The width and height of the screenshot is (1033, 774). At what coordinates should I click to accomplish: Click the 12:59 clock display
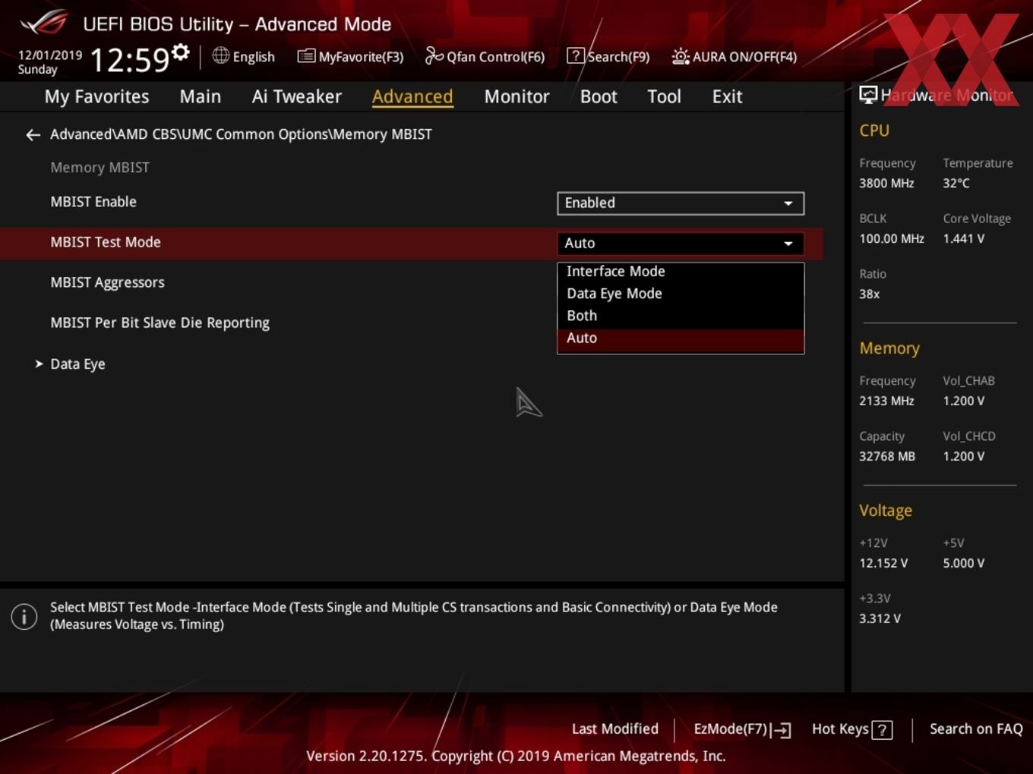[x=129, y=59]
